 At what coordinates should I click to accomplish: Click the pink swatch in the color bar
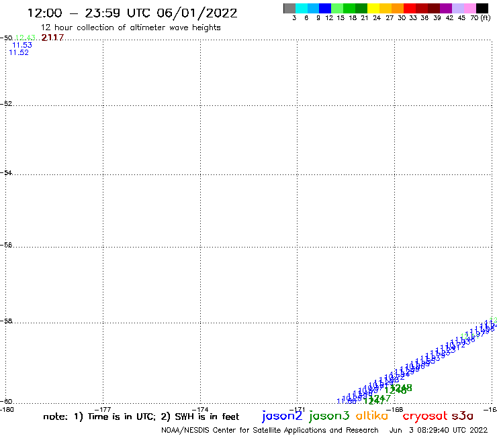click(470, 8)
